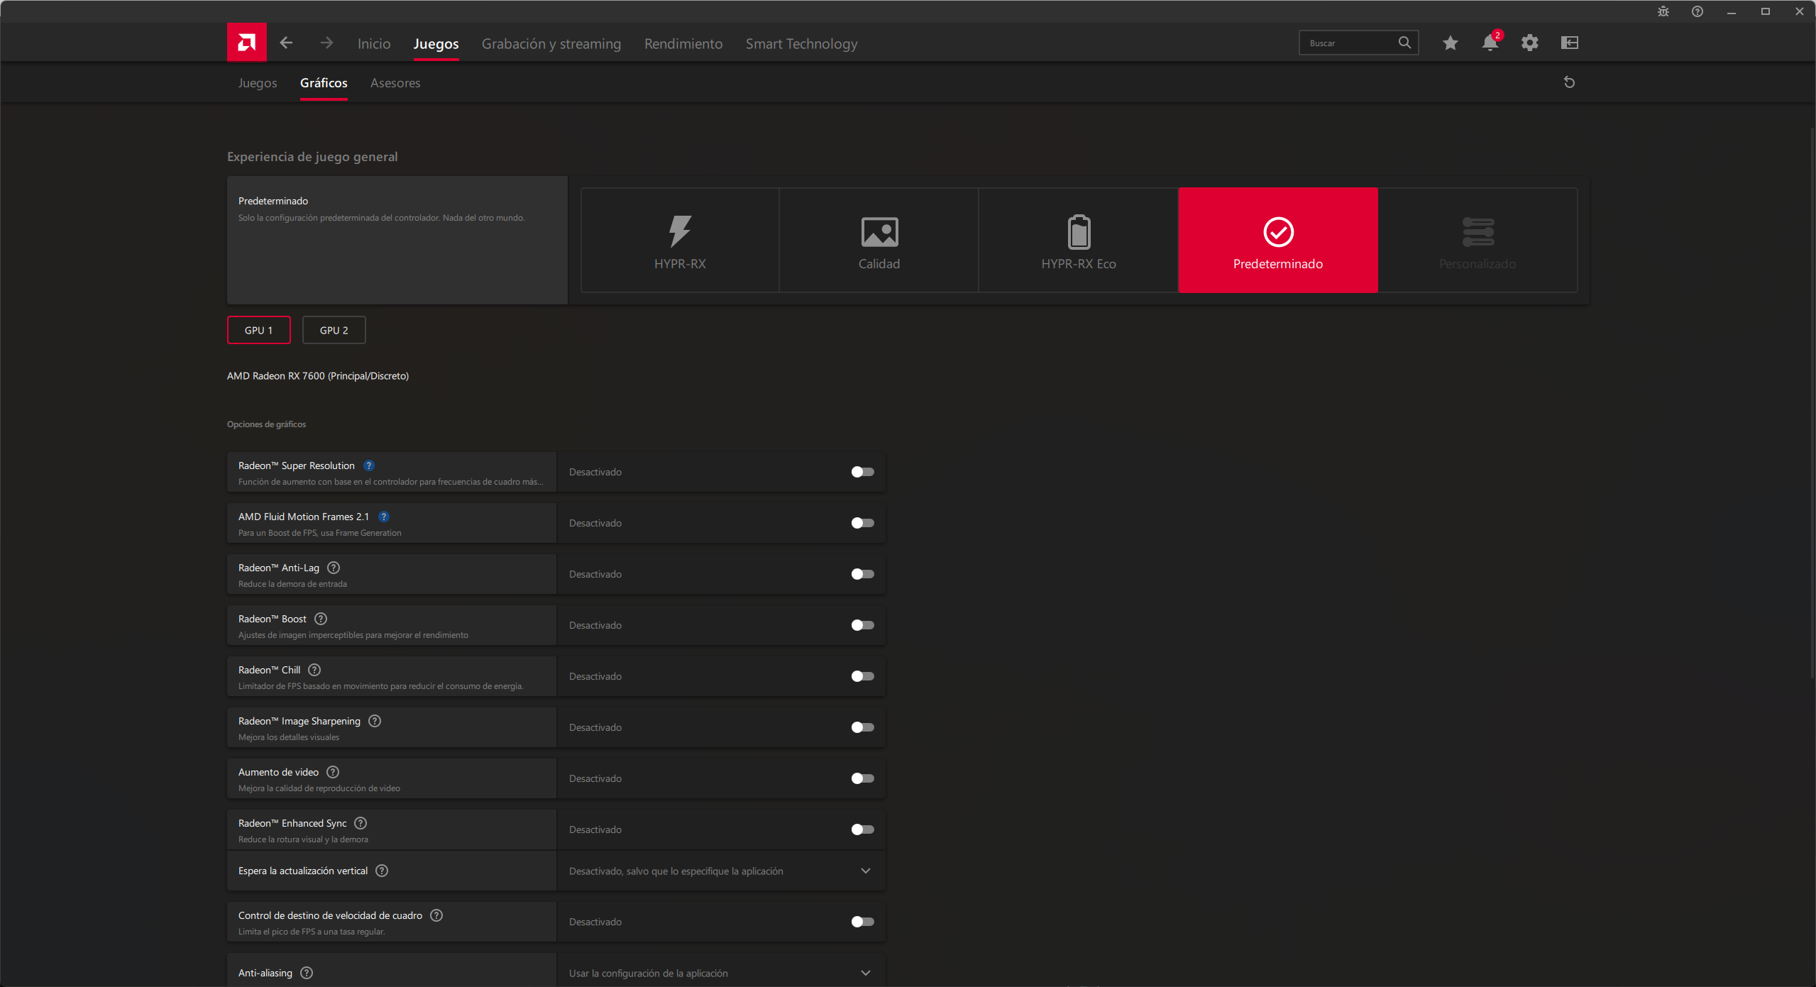Image resolution: width=1816 pixels, height=987 pixels.
Task: Select the Gráficos sub-tab
Action: [324, 83]
